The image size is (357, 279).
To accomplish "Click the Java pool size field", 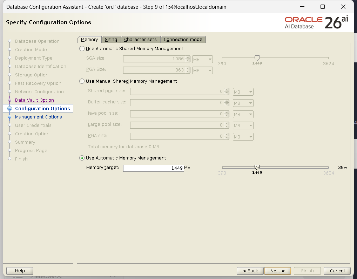I will point(177,114).
